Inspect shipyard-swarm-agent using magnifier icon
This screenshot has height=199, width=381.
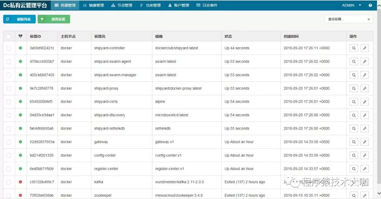click(x=354, y=62)
